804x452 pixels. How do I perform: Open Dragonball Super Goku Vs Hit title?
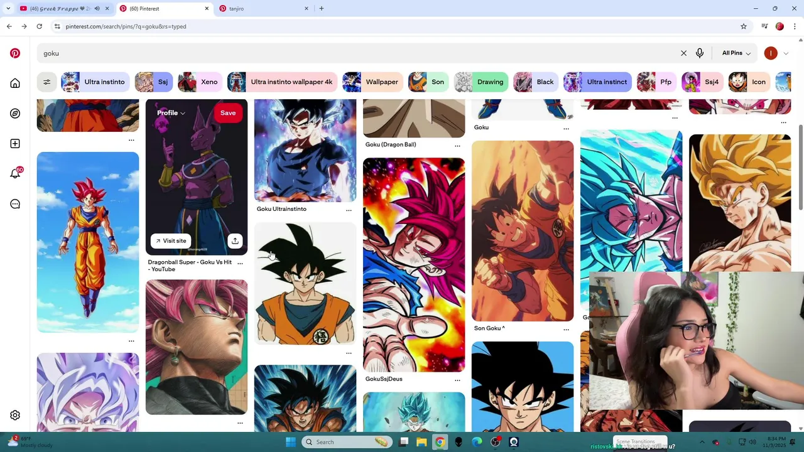[x=190, y=266]
